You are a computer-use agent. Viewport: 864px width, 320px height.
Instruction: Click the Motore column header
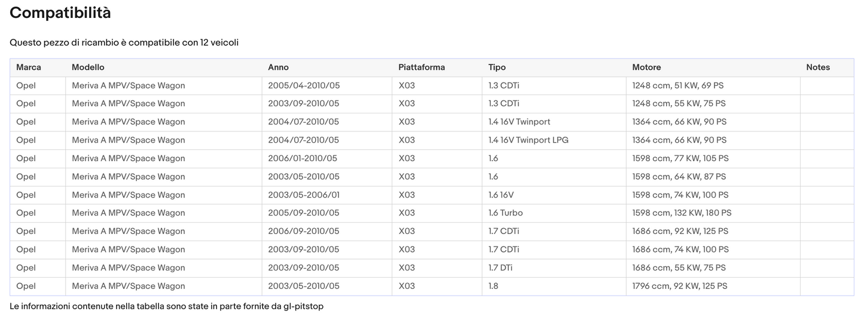click(646, 67)
